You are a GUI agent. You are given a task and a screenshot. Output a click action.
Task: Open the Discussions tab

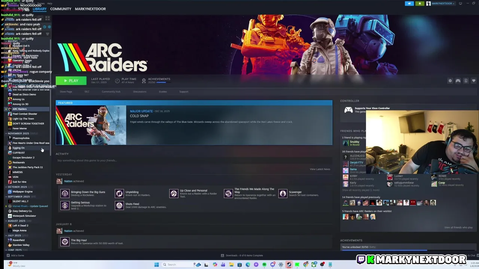(140, 92)
